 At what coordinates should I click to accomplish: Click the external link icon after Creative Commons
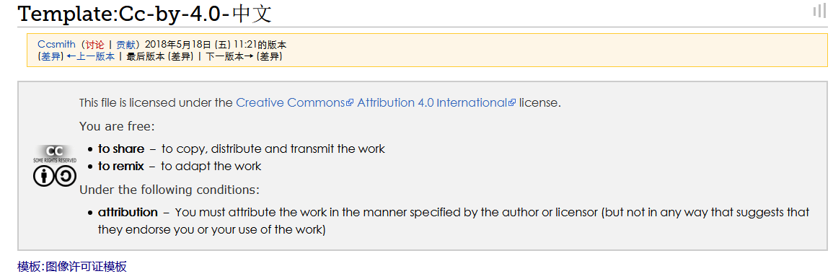350,103
